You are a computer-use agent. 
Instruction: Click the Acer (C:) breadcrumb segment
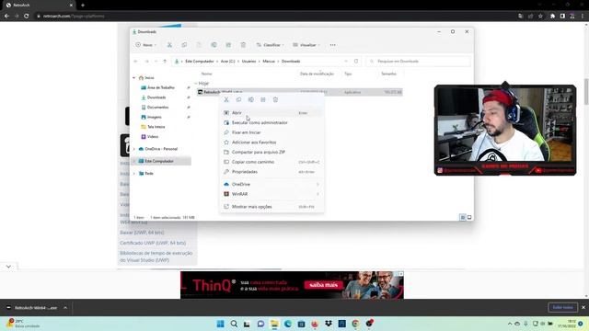pyautogui.click(x=227, y=62)
